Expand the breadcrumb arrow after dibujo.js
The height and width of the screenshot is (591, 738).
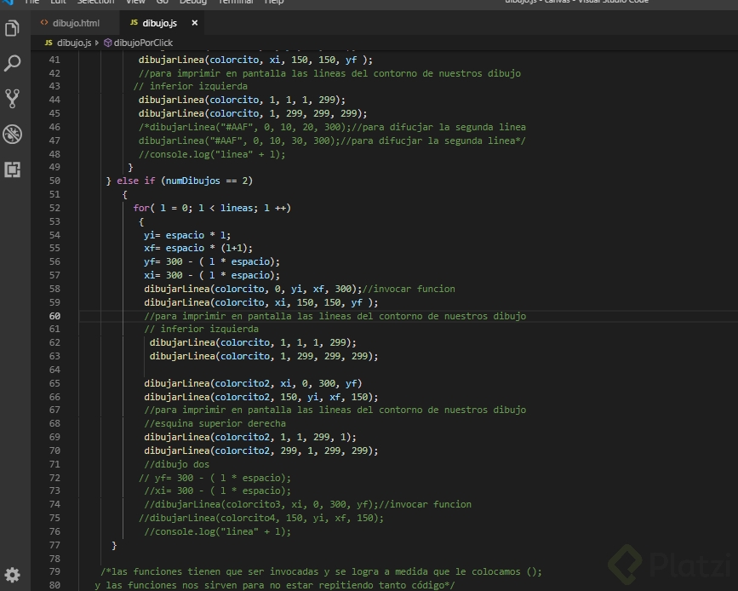pos(97,43)
